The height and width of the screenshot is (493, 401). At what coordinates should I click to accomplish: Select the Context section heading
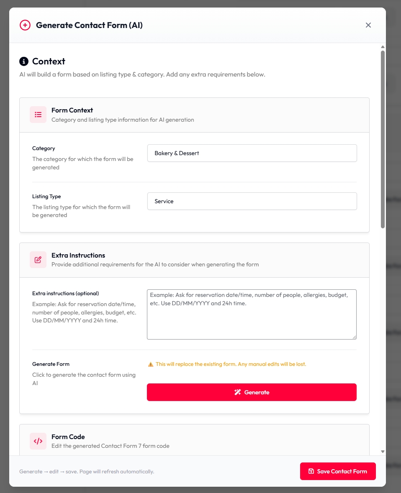[x=49, y=61]
